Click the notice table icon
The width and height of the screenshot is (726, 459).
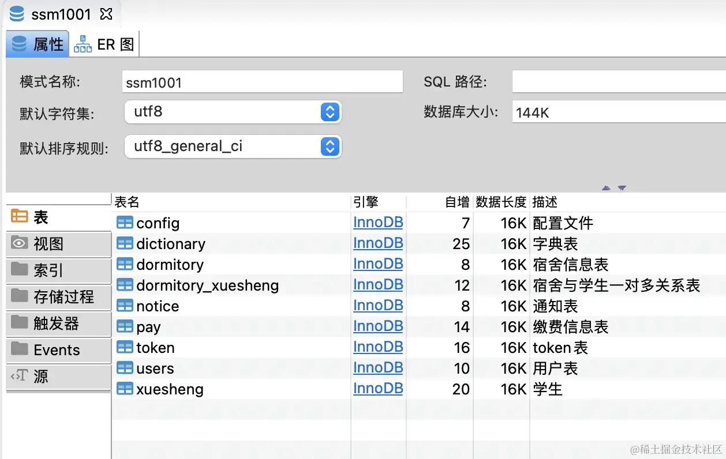coord(125,306)
